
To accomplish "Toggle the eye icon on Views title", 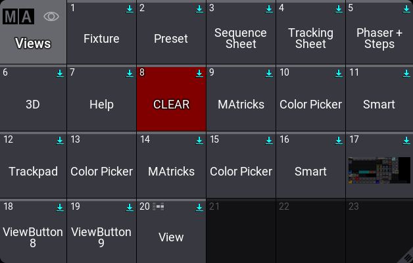I will pos(51,17).
